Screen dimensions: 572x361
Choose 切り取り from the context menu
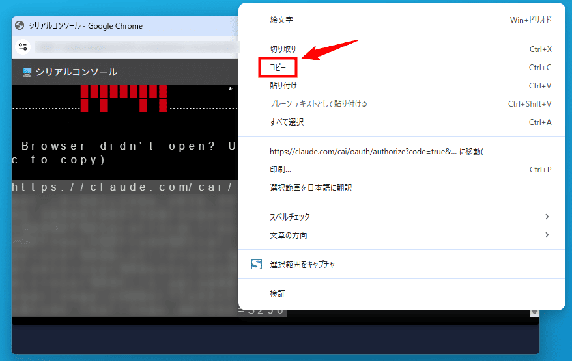click(x=402, y=49)
